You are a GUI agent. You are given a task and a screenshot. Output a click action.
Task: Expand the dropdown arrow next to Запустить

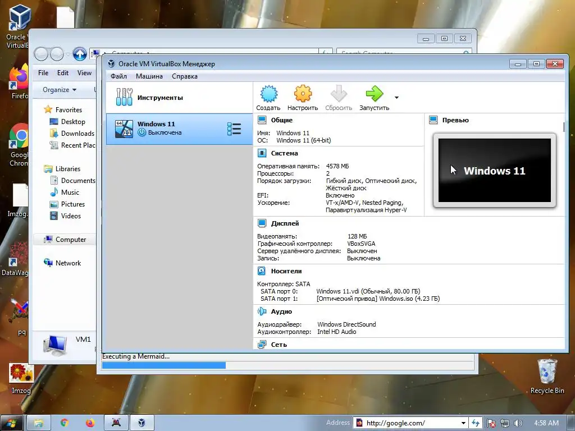point(396,98)
